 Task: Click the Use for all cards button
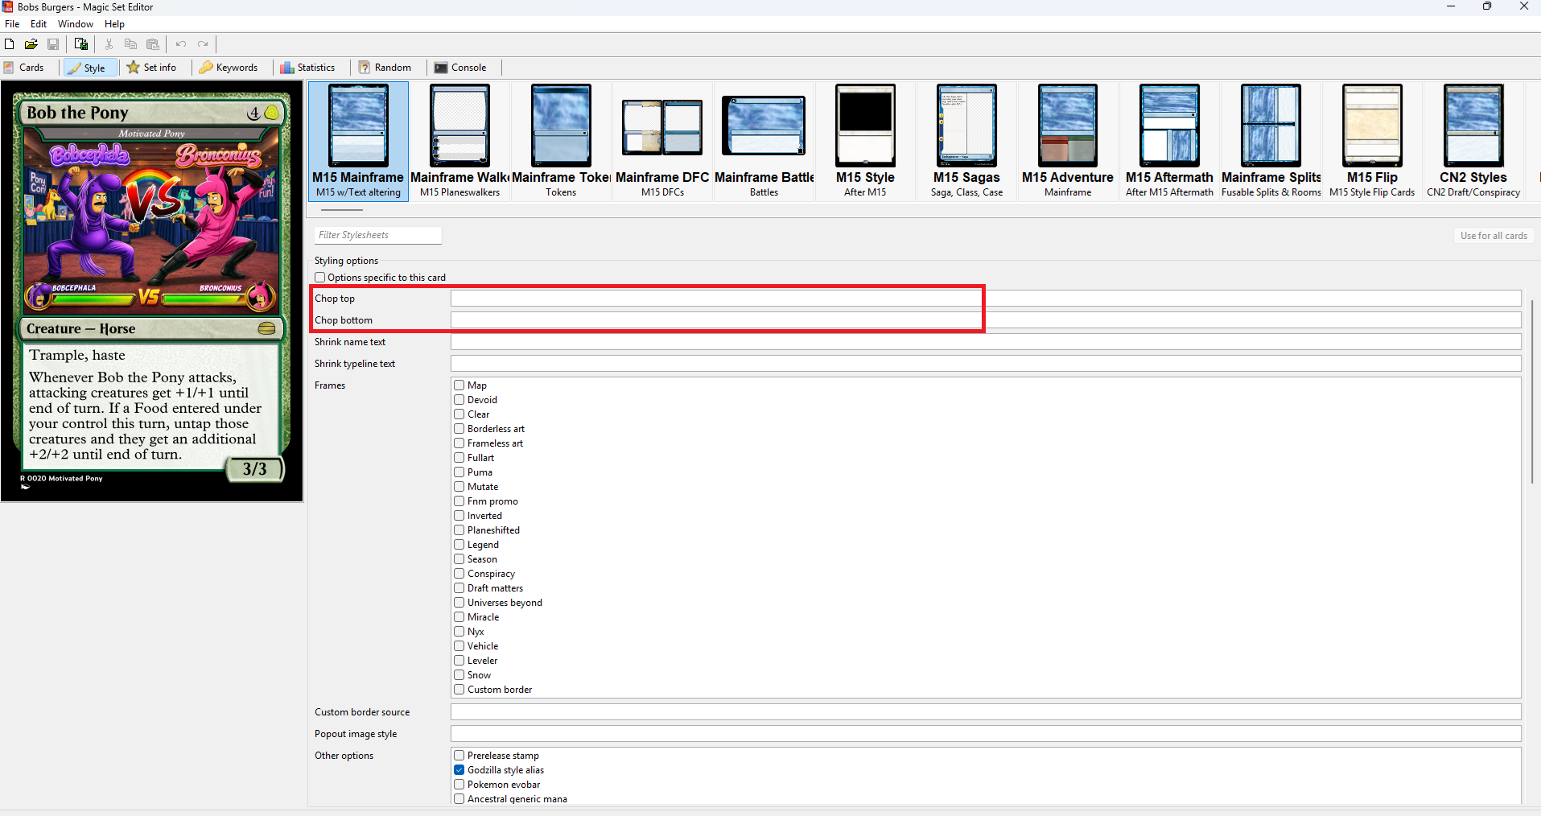click(x=1494, y=236)
